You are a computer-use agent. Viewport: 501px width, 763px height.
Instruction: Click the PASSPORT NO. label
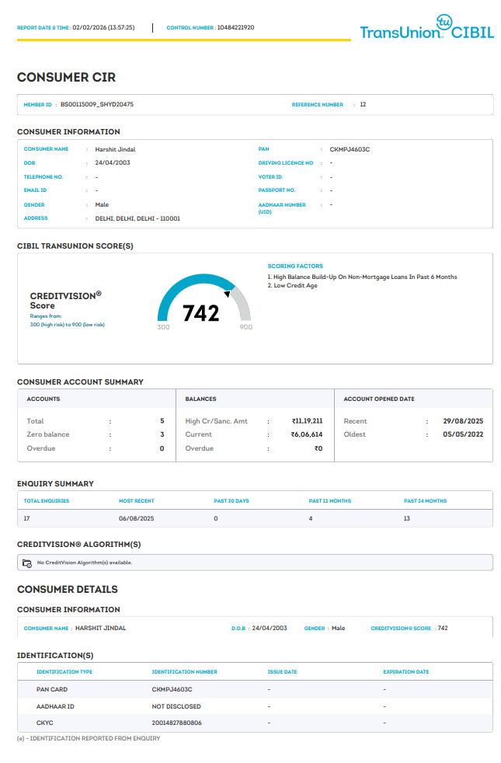click(x=277, y=190)
